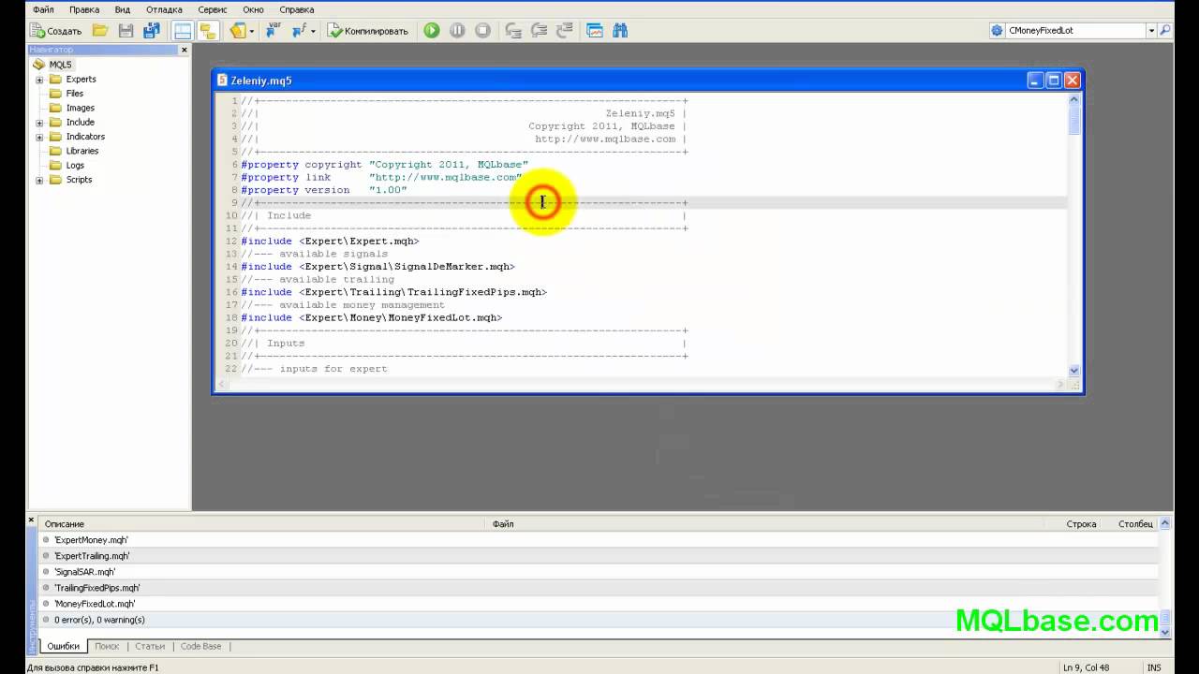Click the list variables 'var' icon
Viewport: 1199px width, 674px height.
click(273, 31)
